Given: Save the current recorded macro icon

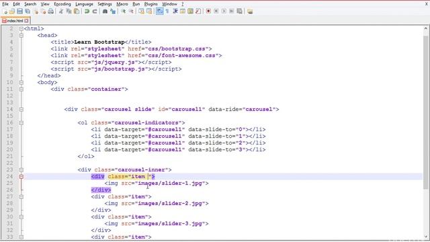Looking at the screenshot, I should 239,11.
